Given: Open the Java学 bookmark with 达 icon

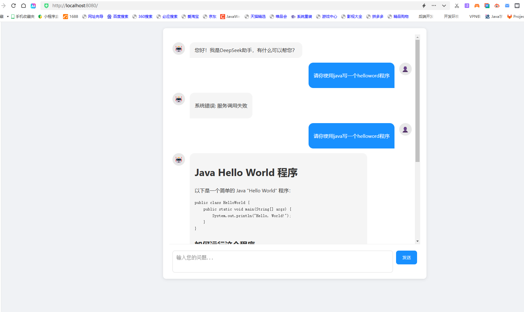Looking at the screenshot, I should (494, 17).
